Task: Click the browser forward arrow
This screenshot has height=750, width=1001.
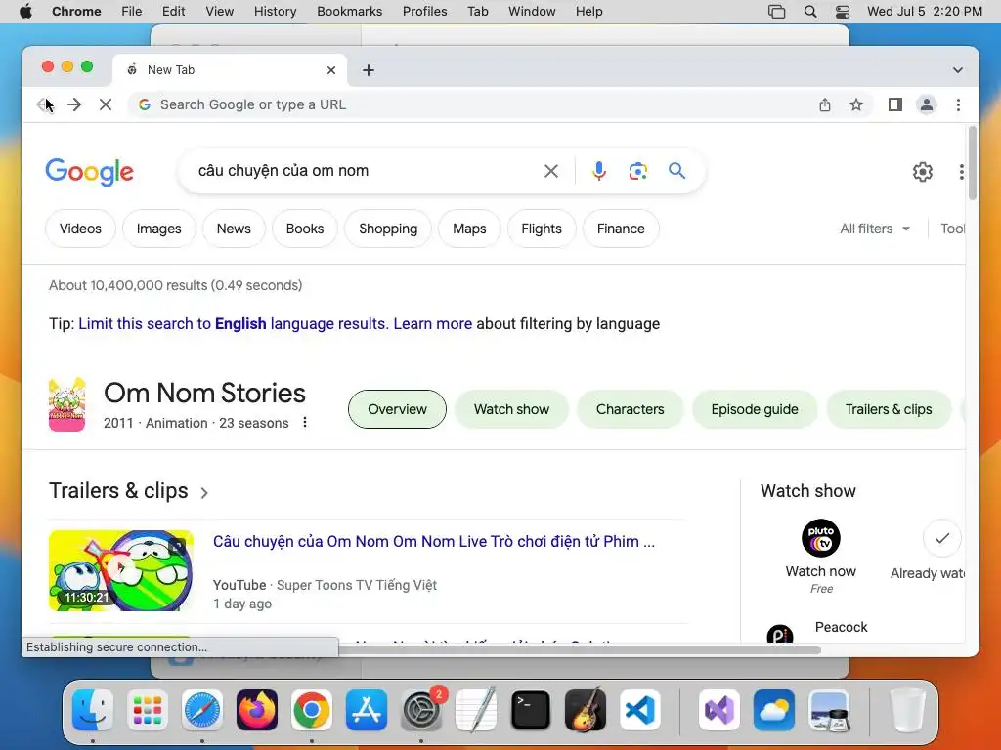Action: pyautogui.click(x=74, y=104)
